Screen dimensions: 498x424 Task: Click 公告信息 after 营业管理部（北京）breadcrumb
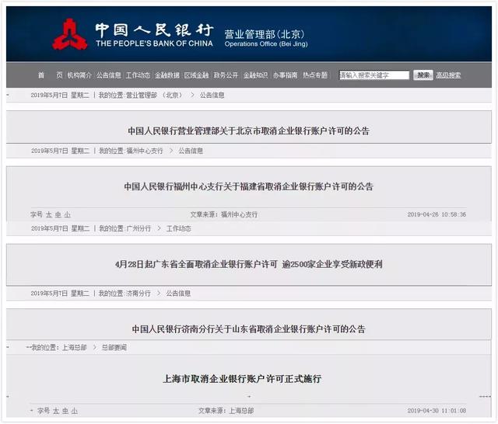212,95
